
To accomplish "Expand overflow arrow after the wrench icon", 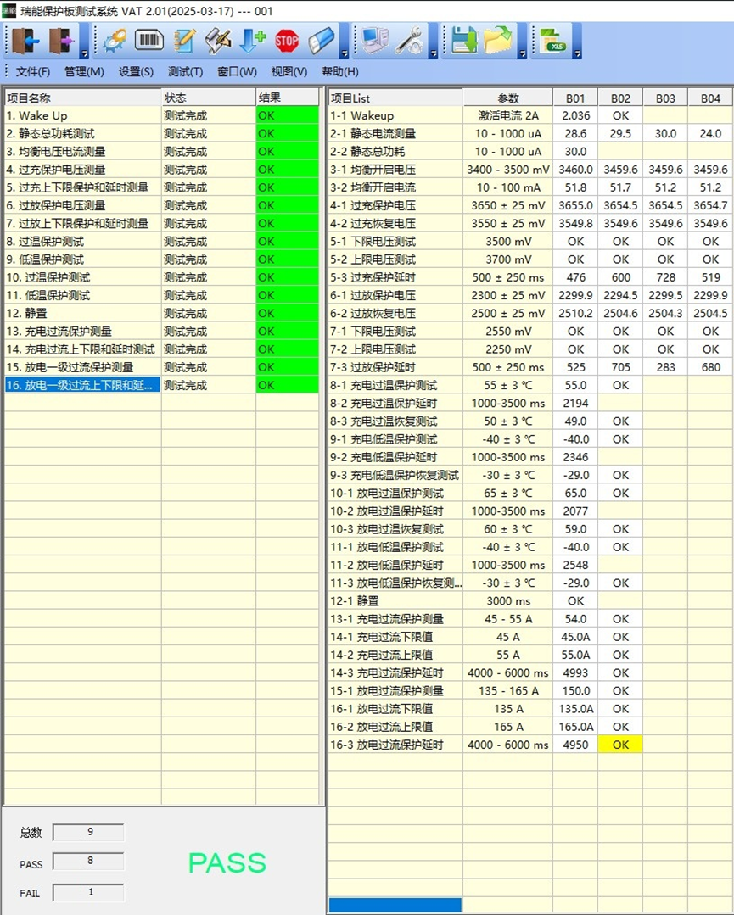I will pyautogui.click(x=434, y=53).
